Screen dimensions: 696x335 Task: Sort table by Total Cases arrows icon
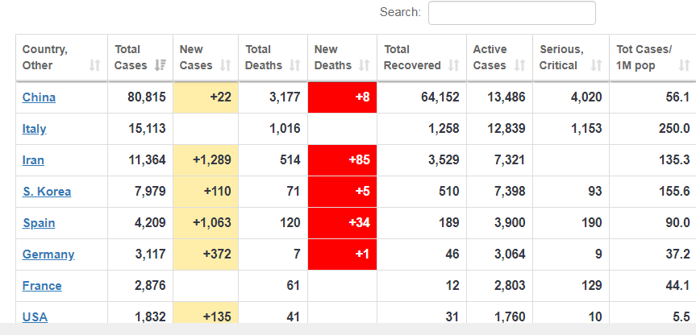pos(160,65)
